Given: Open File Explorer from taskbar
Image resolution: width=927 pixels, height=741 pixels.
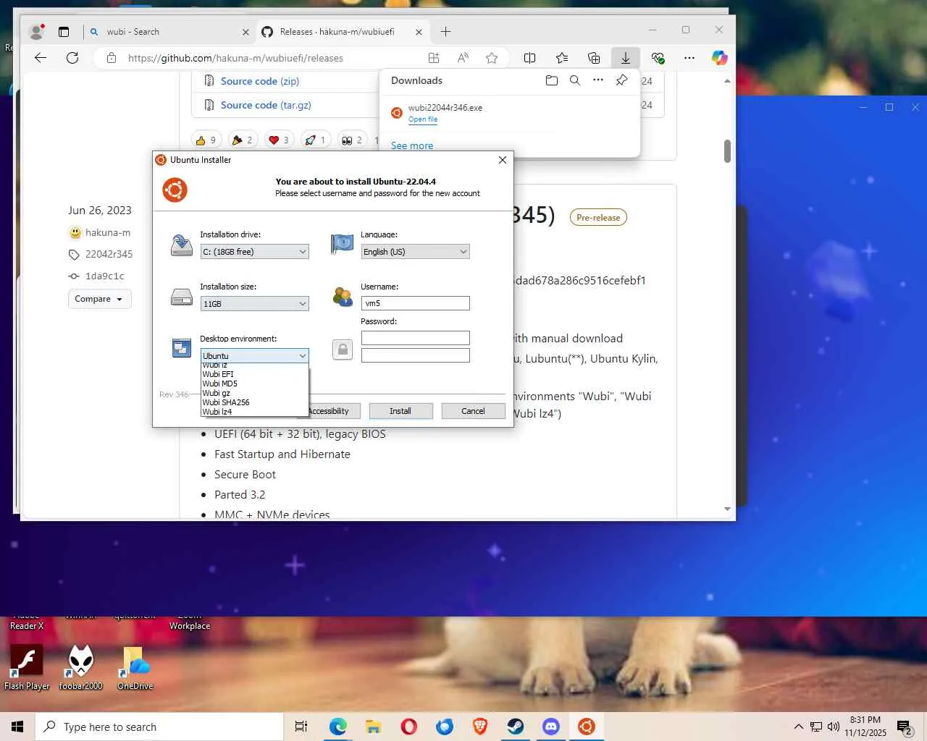Looking at the screenshot, I should (x=374, y=727).
